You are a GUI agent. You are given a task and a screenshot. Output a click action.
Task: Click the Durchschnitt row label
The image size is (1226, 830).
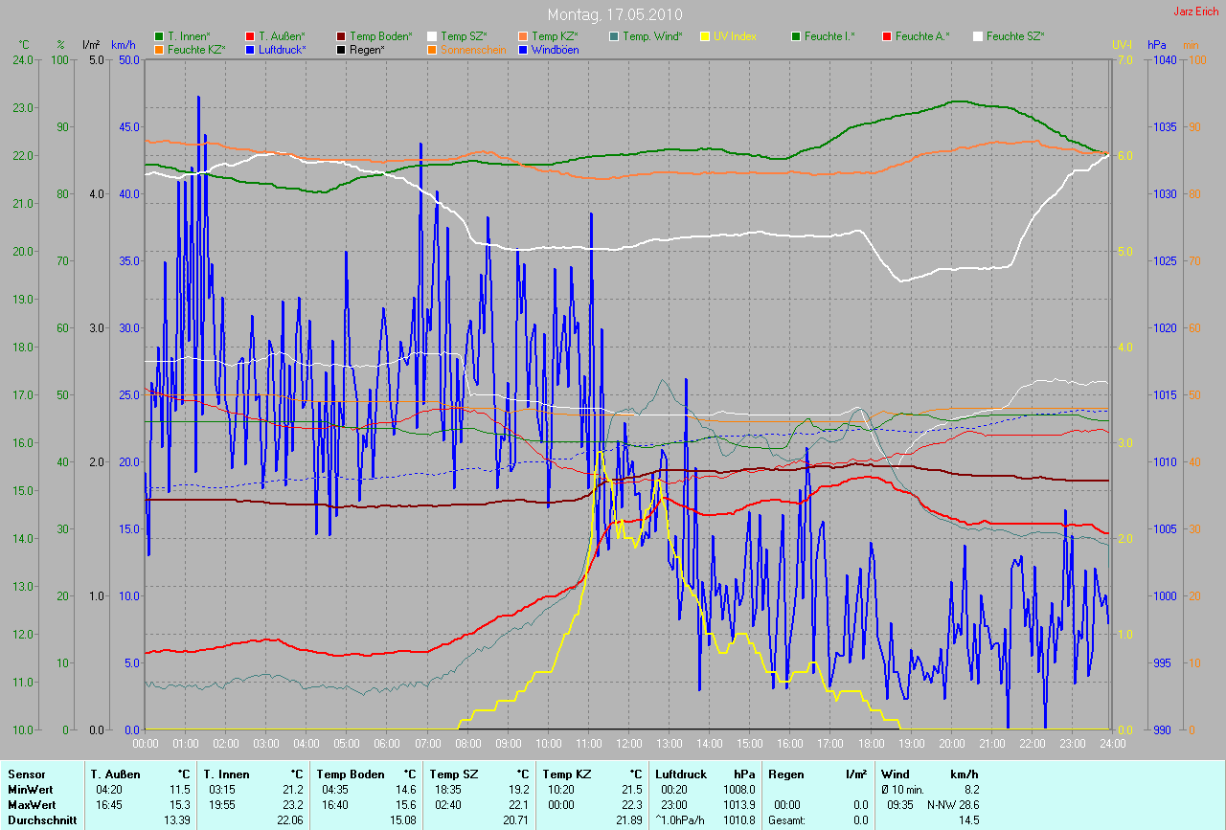(x=41, y=820)
